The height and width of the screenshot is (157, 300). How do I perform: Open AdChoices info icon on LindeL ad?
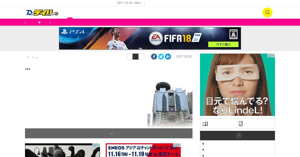(269, 56)
